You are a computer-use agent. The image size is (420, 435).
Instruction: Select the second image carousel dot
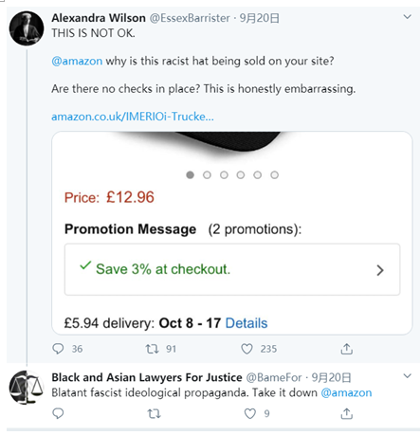pos(207,174)
